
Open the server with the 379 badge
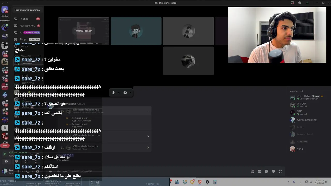coord(5,54)
